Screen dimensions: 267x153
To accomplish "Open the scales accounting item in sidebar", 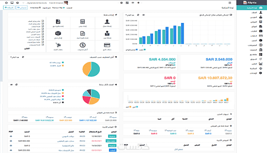I will [261, 69].
